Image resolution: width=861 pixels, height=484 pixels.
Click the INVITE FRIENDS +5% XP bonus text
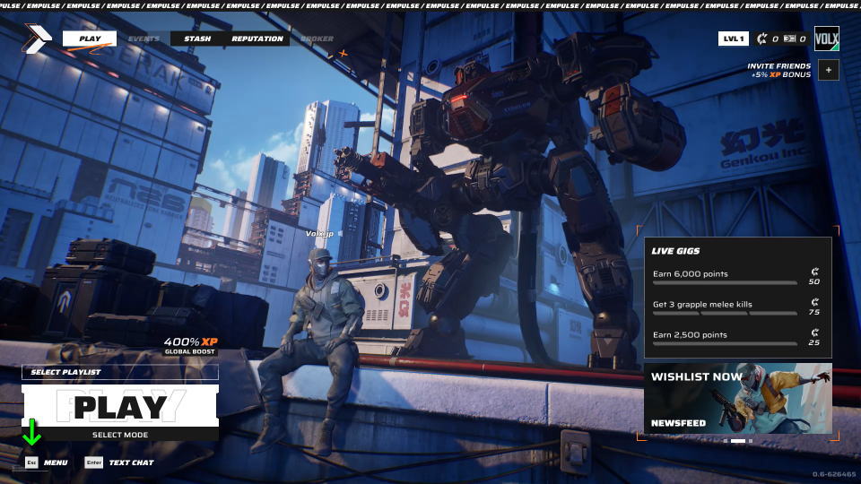779,70
